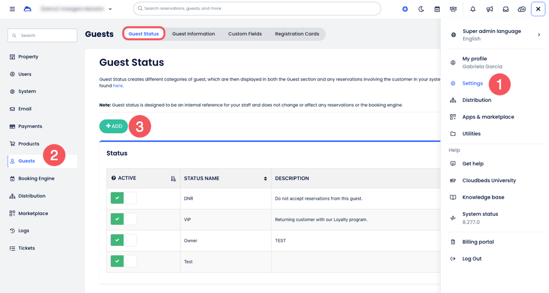Screen dimensions: 549x293
Task: Open the guests group icon in header
Action: click(x=453, y=9)
